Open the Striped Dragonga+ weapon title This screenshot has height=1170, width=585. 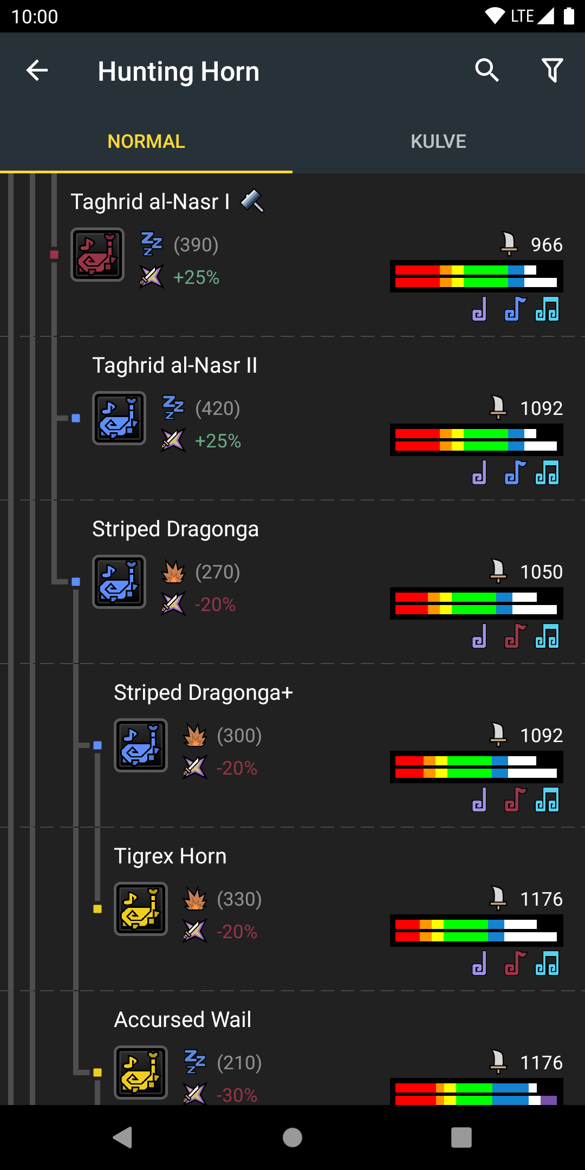point(203,692)
